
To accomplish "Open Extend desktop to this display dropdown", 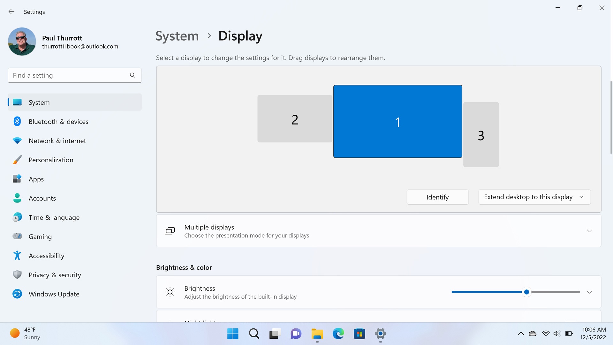I will click(534, 197).
